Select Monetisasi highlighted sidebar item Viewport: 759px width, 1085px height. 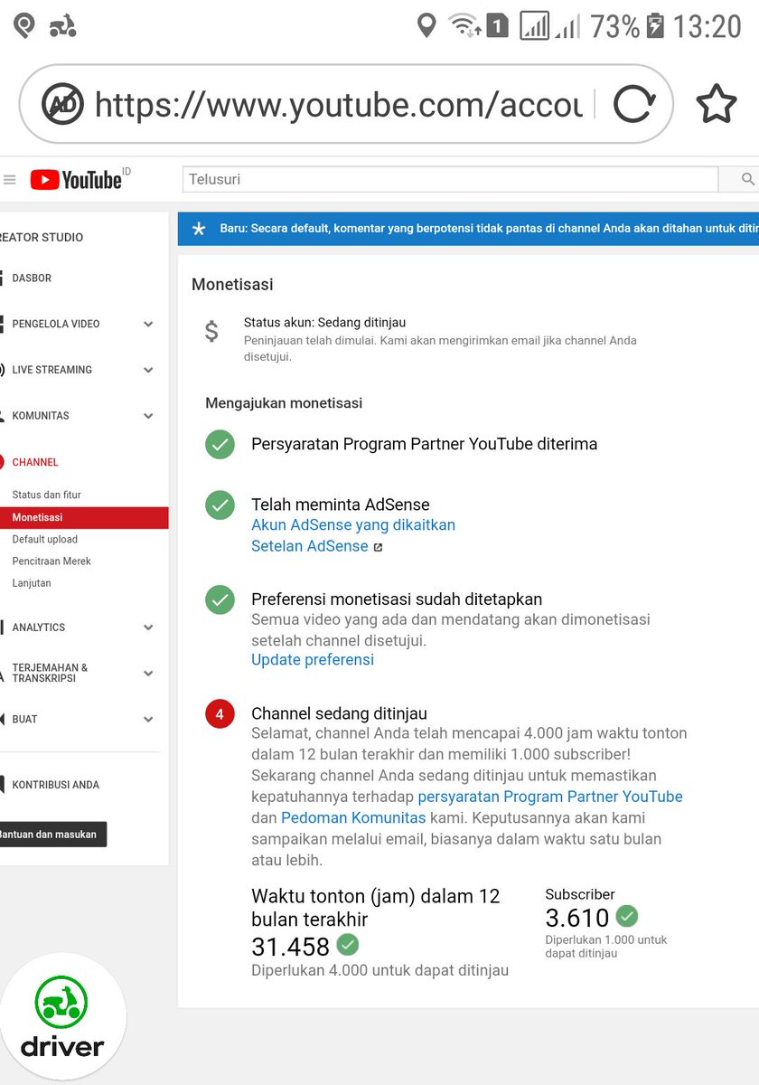pyautogui.click(x=84, y=517)
